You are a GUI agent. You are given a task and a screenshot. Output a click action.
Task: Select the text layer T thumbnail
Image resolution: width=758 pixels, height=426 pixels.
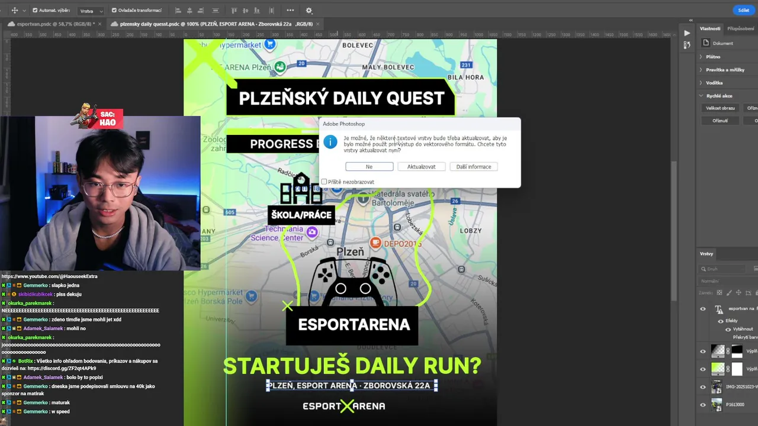[x=718, y=309]
